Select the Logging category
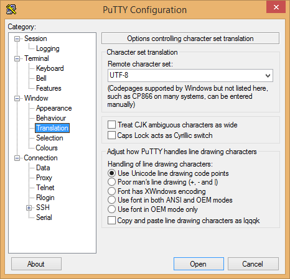The height and width of the screenshot is (279, 290). point(48,48)
